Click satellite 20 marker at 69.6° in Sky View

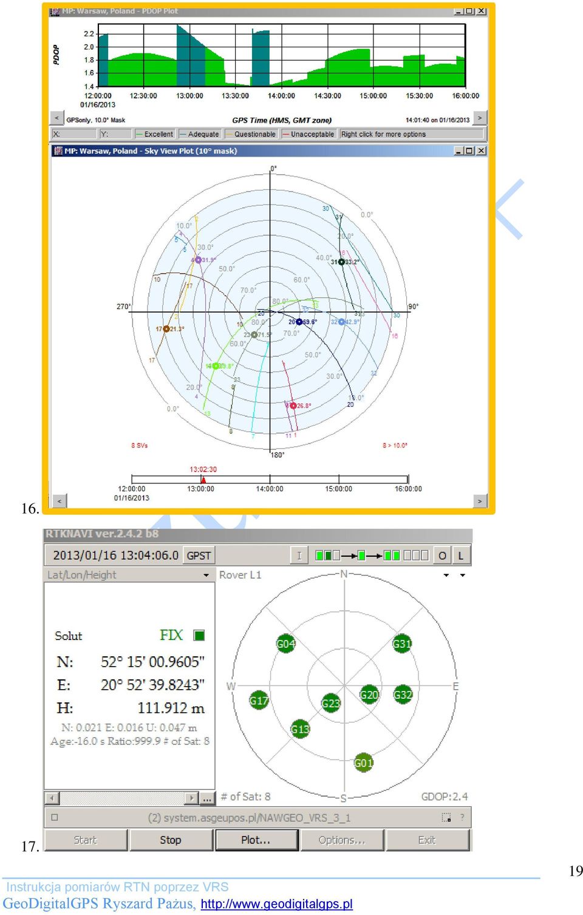pos(299,322)
